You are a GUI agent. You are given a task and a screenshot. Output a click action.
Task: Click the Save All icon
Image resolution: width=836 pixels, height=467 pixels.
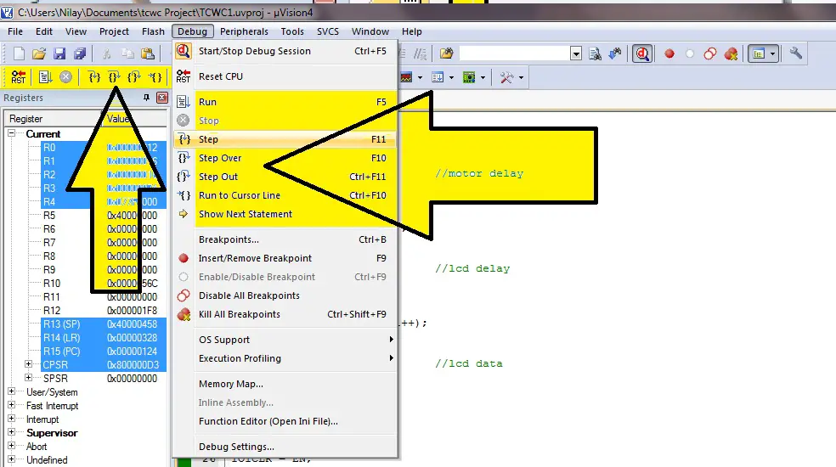pos(80,53)
